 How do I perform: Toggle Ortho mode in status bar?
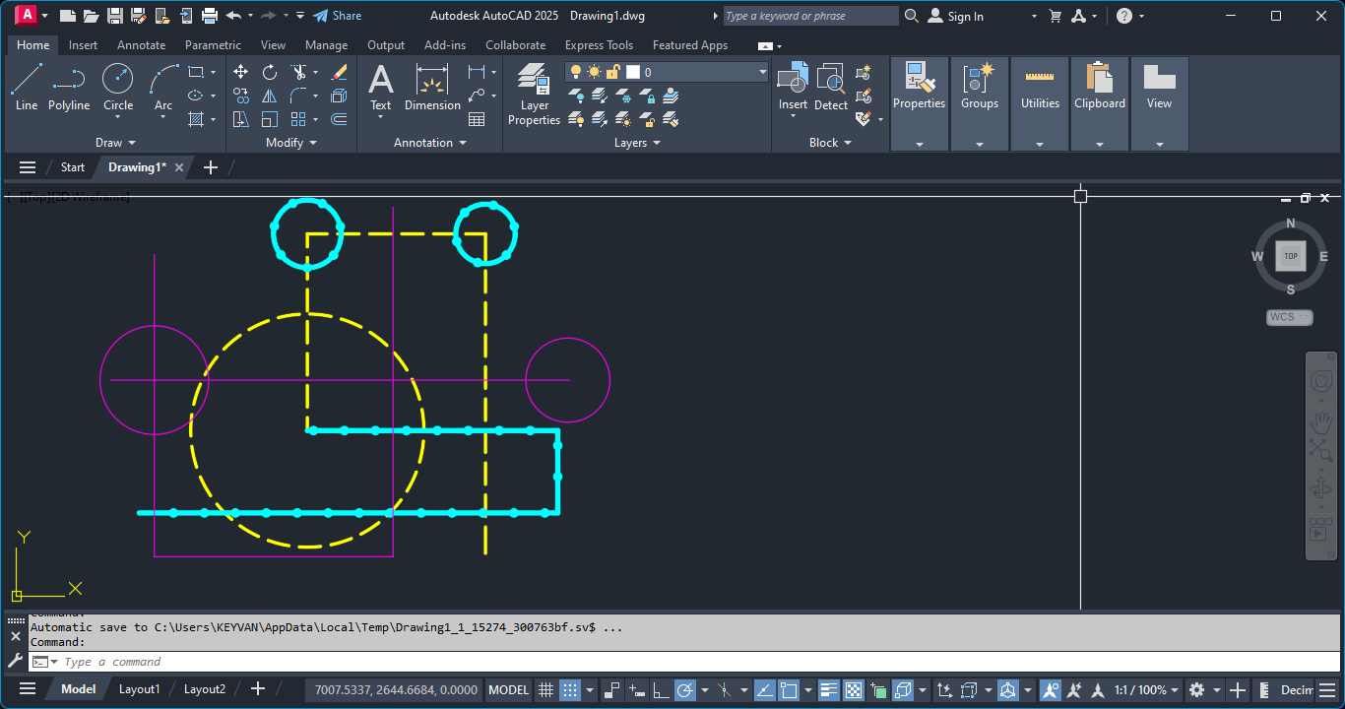(x=662, y=690)
